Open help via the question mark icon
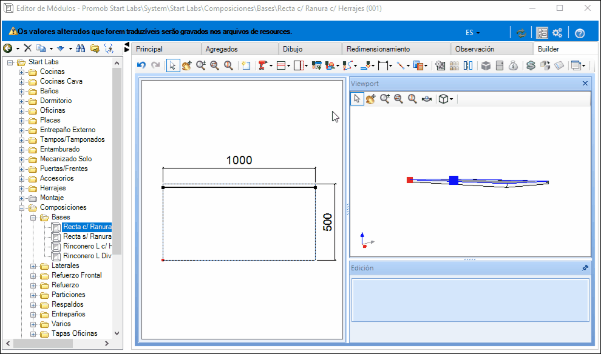This screenshot has height=354, width=601. tap(580, 33)
